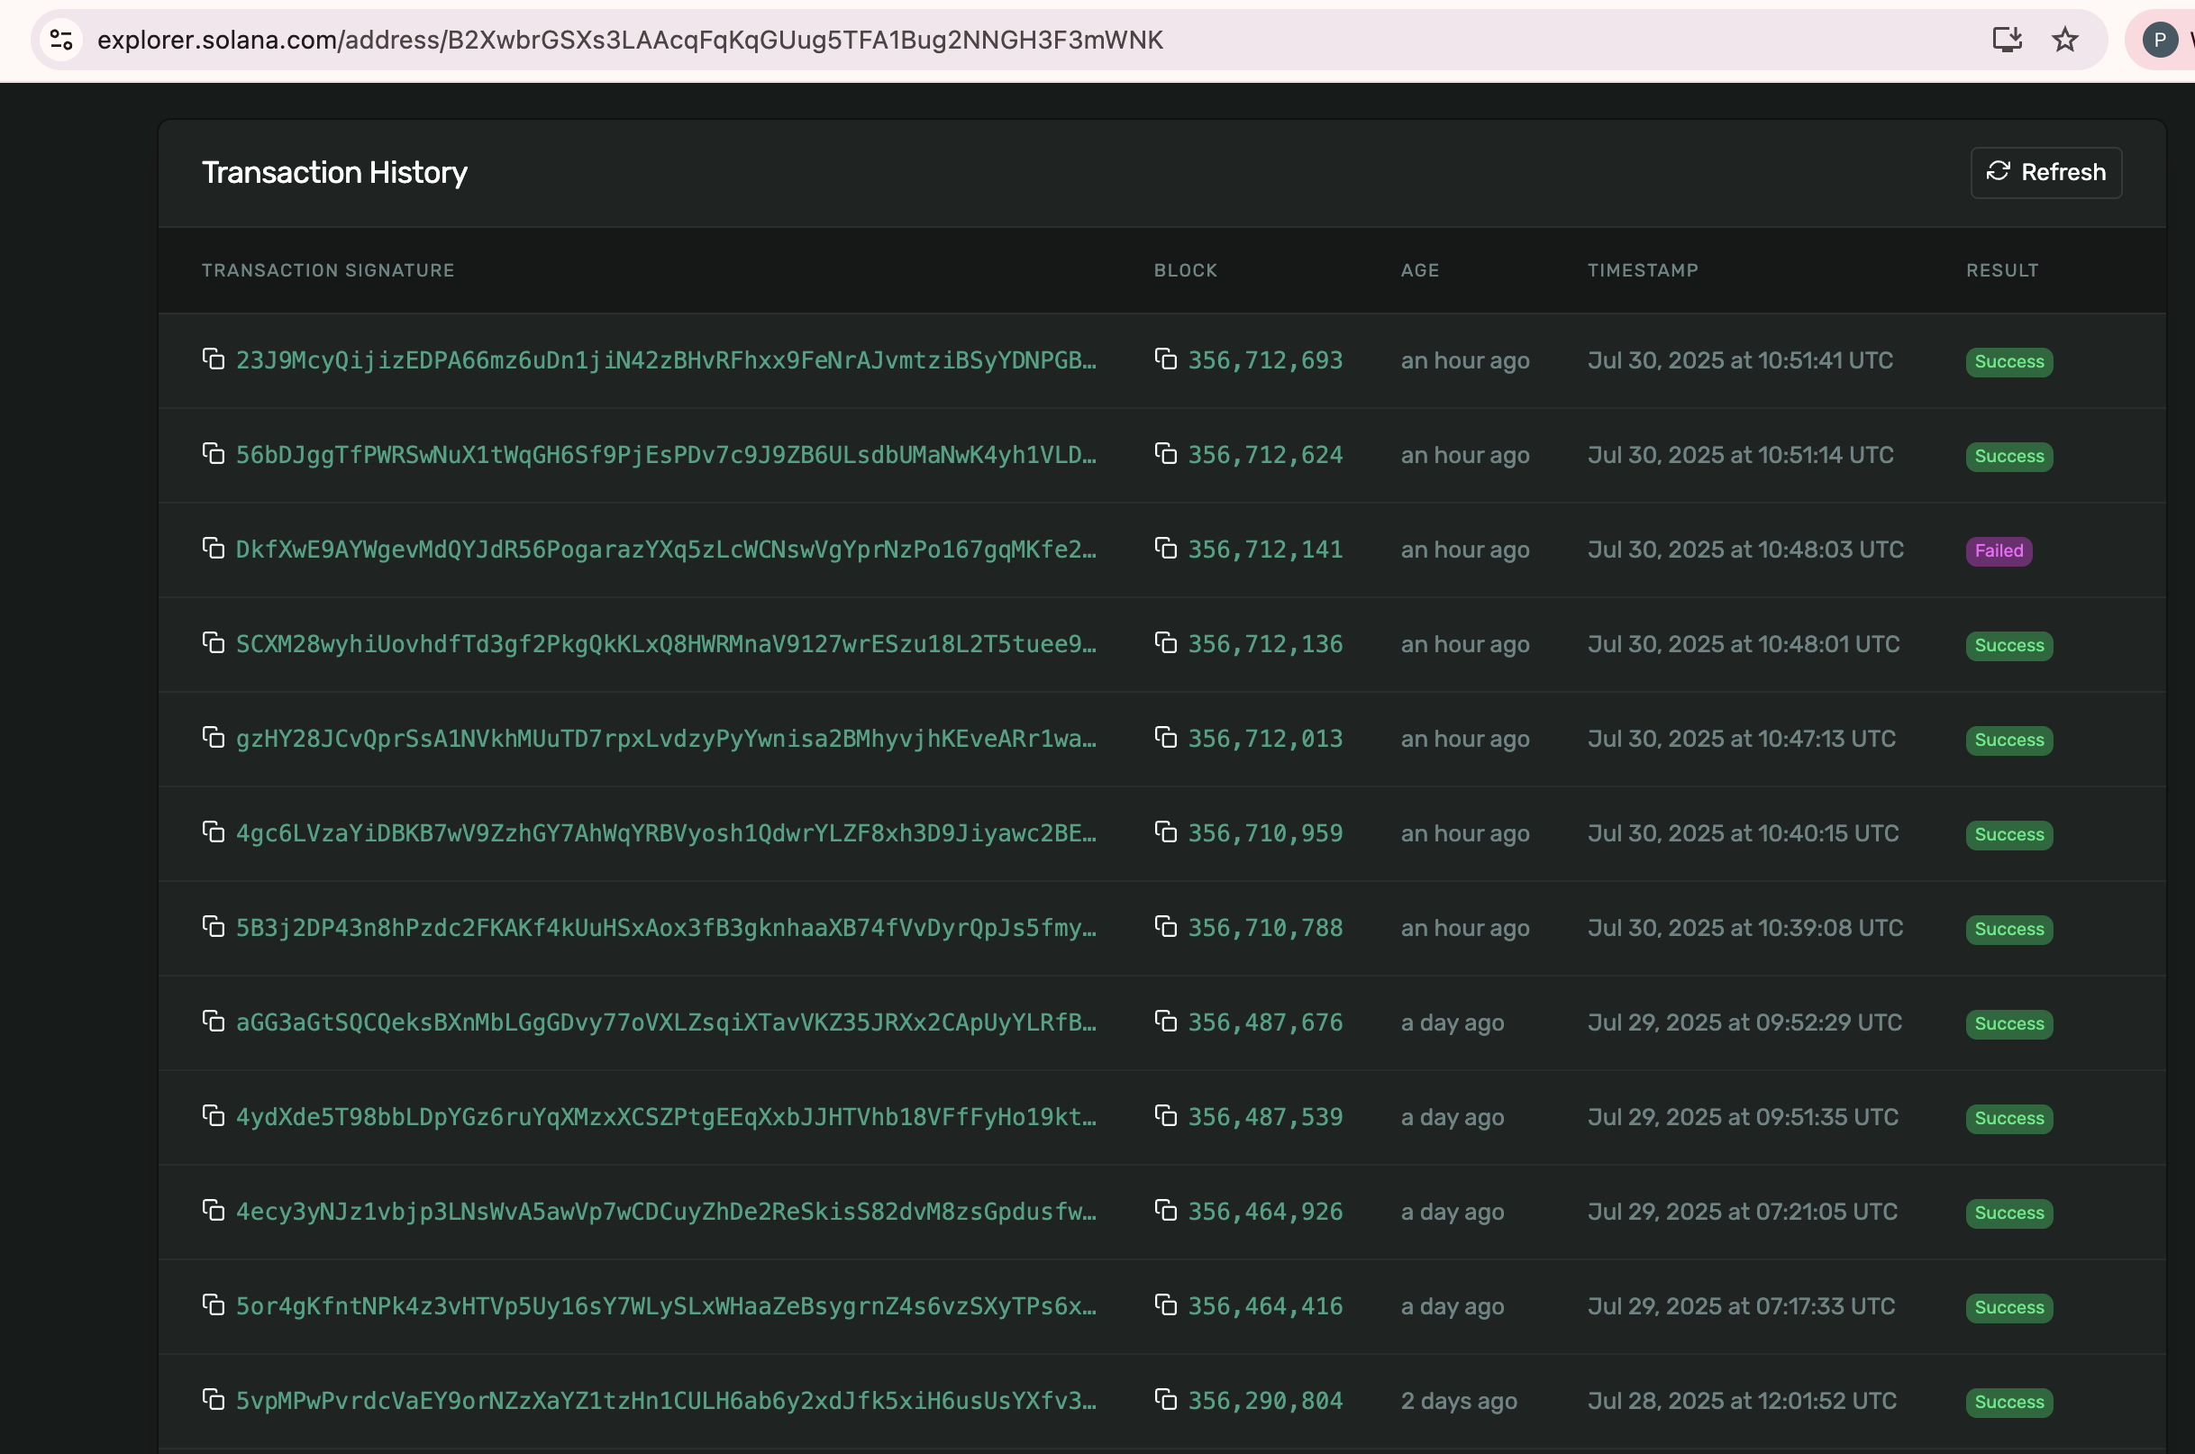Bookmark this page with the star icon
This screenshot has width=2195, height=1454.
point(2066,40)
